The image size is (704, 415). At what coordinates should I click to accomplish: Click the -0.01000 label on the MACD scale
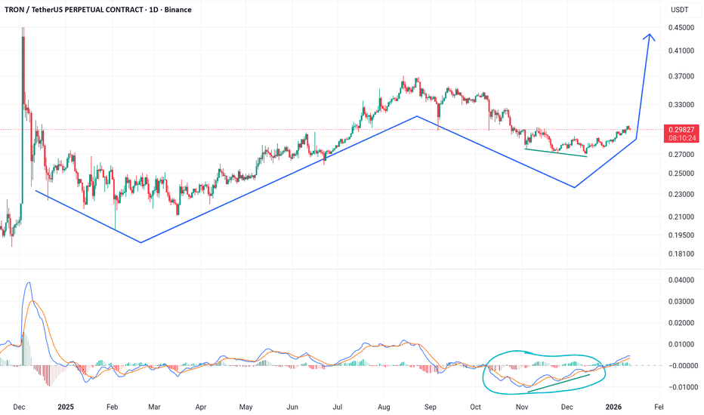[x=680, y=387]
